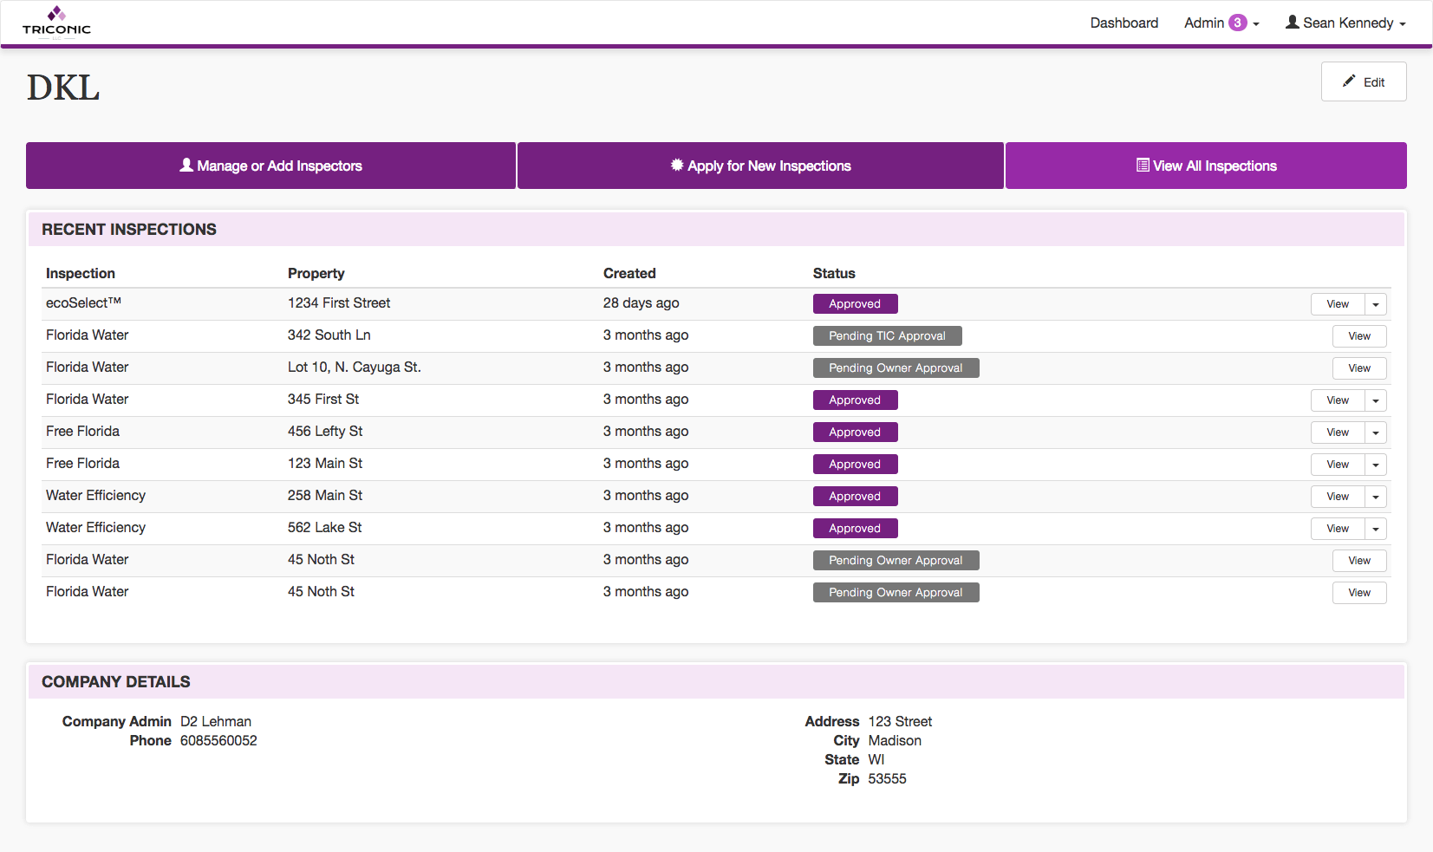Click the Triconic logo
Screen dimensions: 1433x852
56,21
